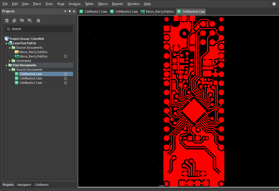Click the Micro_Rev1j.SchDoc schematic icon
The image size is (279, 191).
point(16,52)
